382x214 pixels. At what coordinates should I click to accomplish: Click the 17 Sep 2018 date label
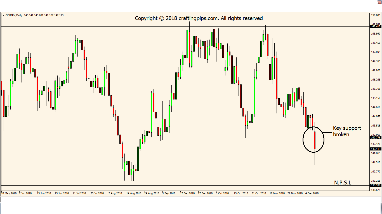(x=187, y=193)
